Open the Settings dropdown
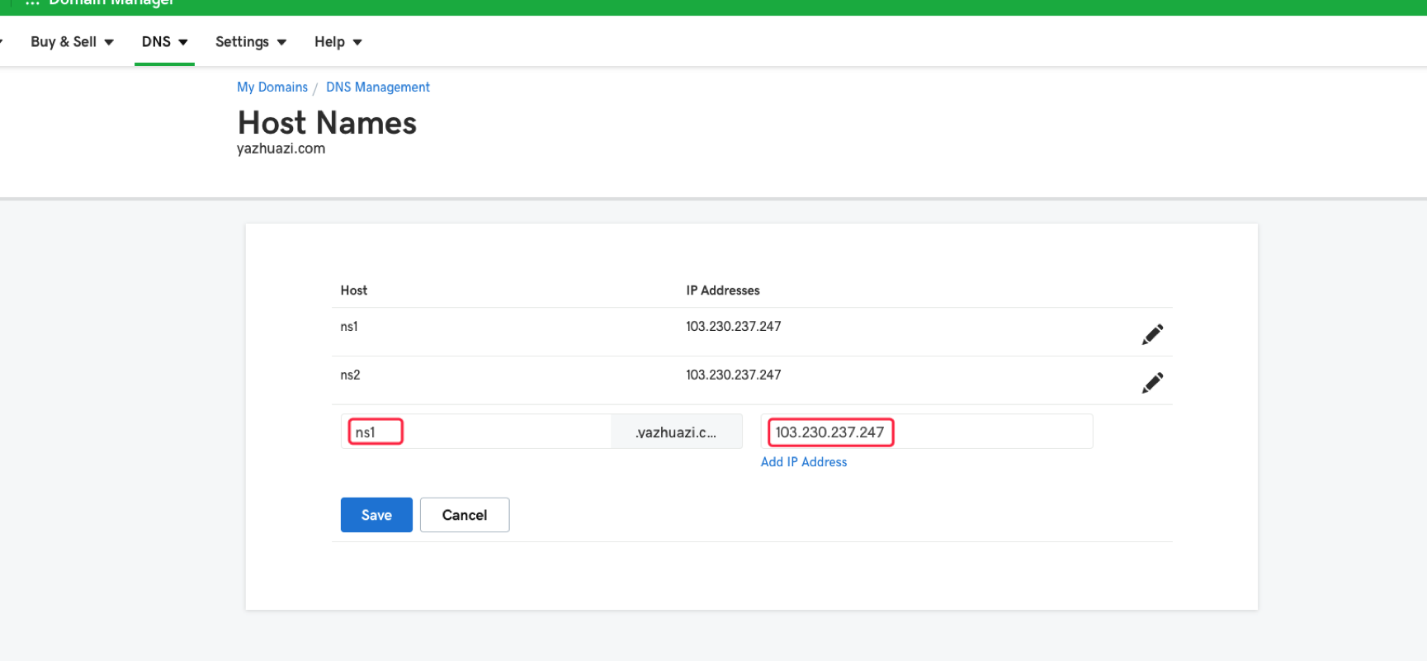1427x661 pixels. coord(250,42)
